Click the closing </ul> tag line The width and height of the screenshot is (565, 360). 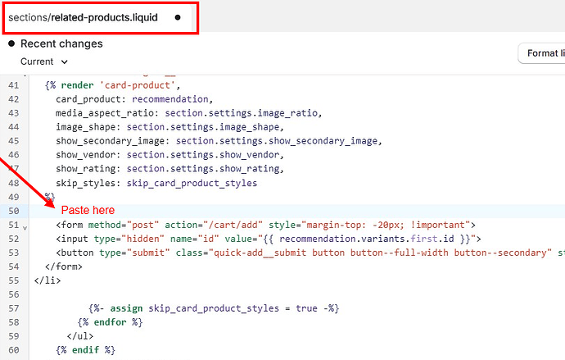[x=80, y=336]
